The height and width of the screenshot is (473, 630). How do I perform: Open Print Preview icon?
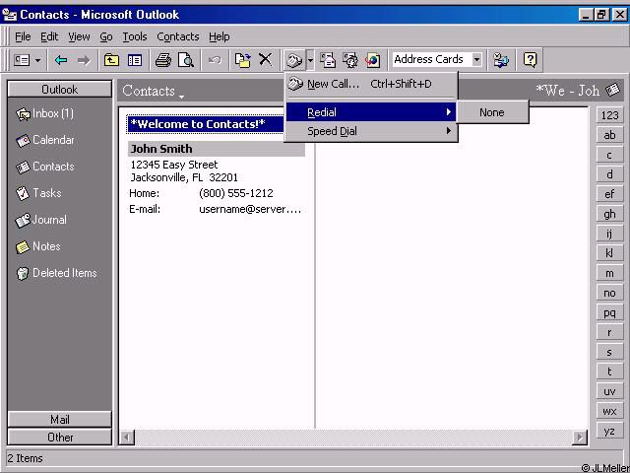click(x=186, y=60)
